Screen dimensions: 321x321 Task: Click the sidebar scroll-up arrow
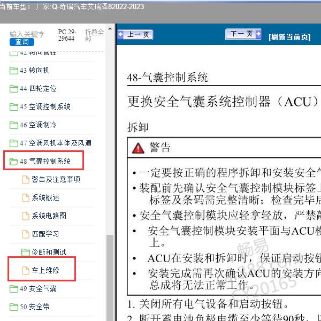tap(110, 28)
